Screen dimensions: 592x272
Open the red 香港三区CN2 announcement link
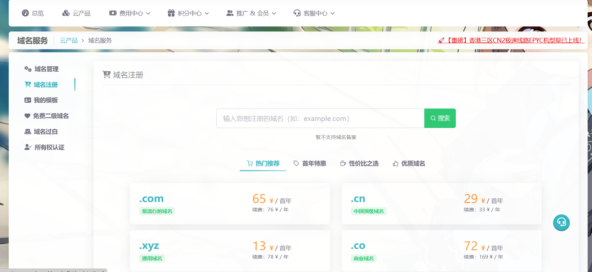pyautogui.click(x=511, y=41)
